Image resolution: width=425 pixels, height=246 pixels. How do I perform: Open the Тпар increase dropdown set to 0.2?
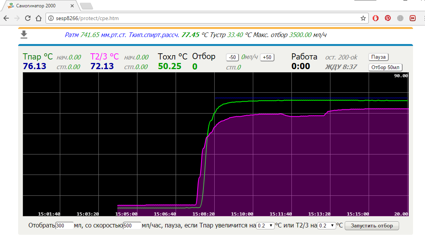coord(265,226)
